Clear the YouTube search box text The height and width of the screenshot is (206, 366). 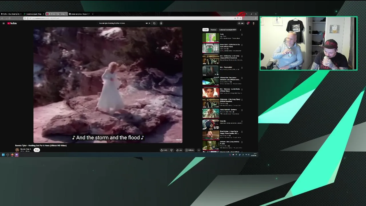coord(149,23)
